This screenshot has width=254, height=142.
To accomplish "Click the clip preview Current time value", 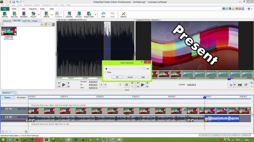I will pyautogui.click(x=93, y=82).
